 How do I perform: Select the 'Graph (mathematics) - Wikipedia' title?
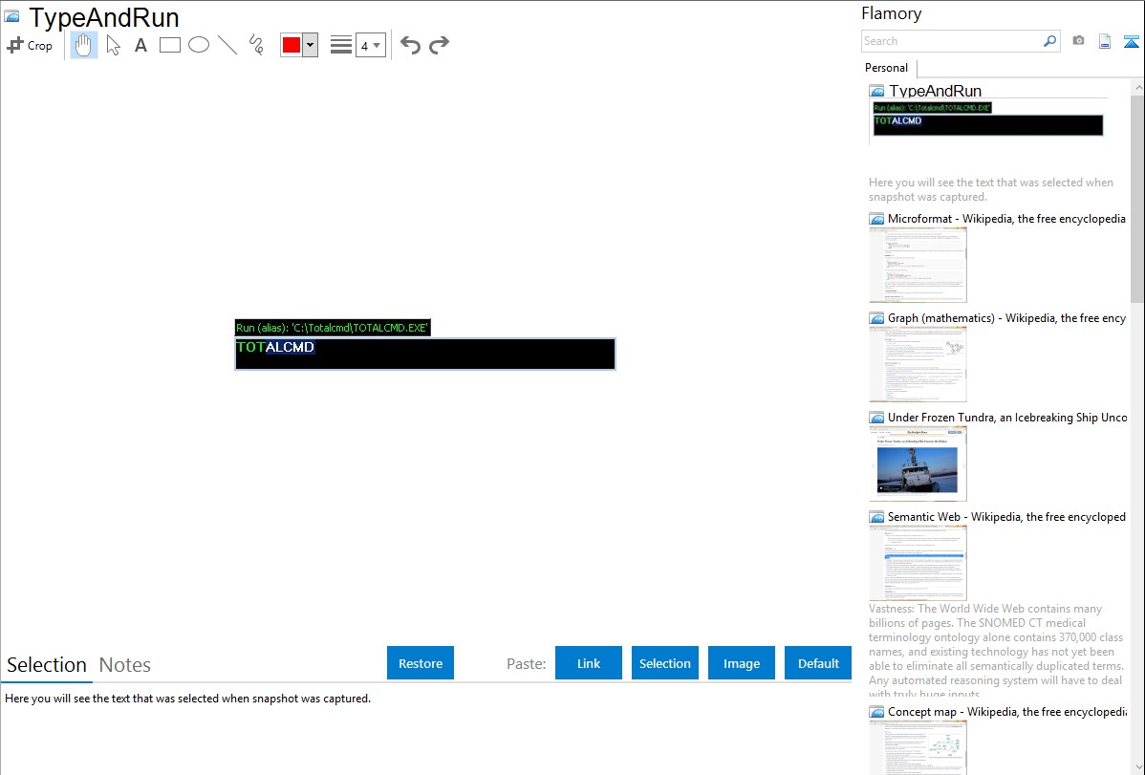click(x=1006, y=318)
